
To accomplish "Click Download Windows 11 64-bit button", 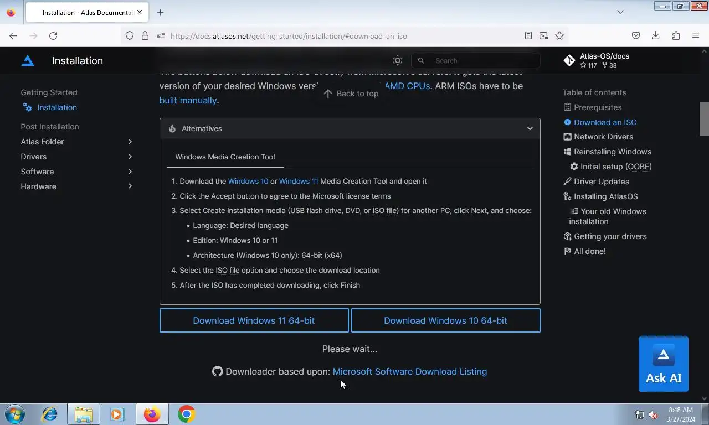I will [254, 320].
